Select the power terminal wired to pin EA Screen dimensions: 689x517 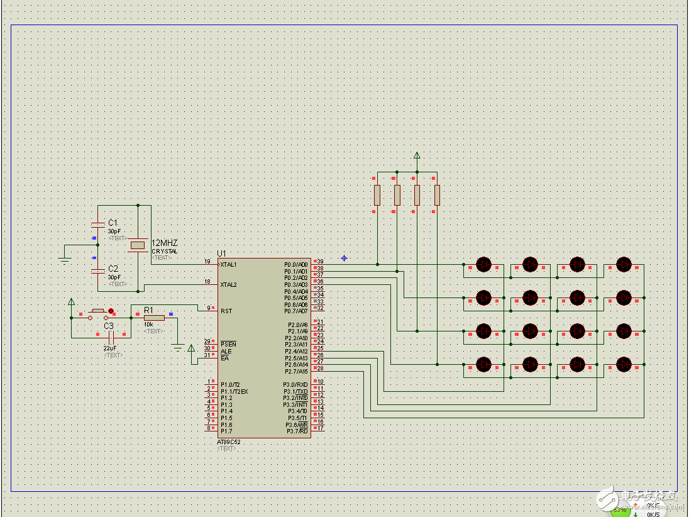click(x=191, y=348)
